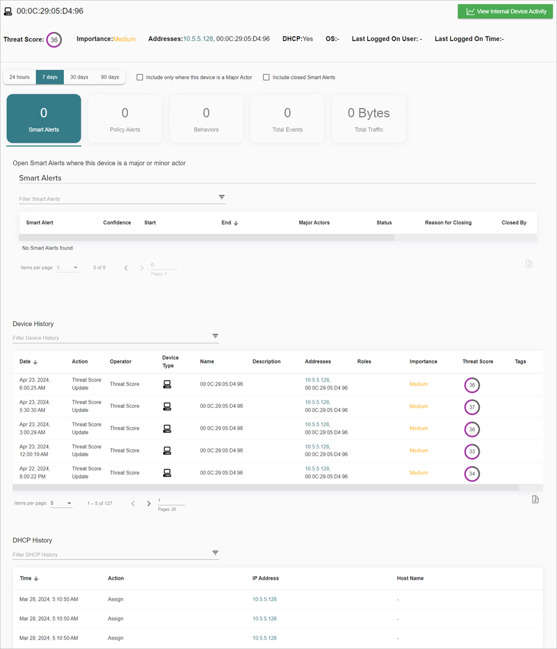Open the Device History filter funnel icon
The image size is (557, 649).
215,336
